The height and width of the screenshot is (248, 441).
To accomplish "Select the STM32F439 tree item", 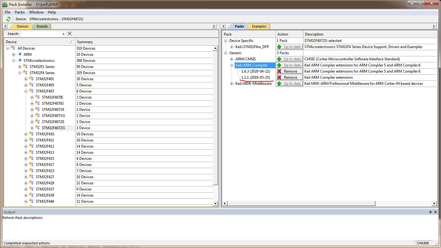I will pos(45,195).
